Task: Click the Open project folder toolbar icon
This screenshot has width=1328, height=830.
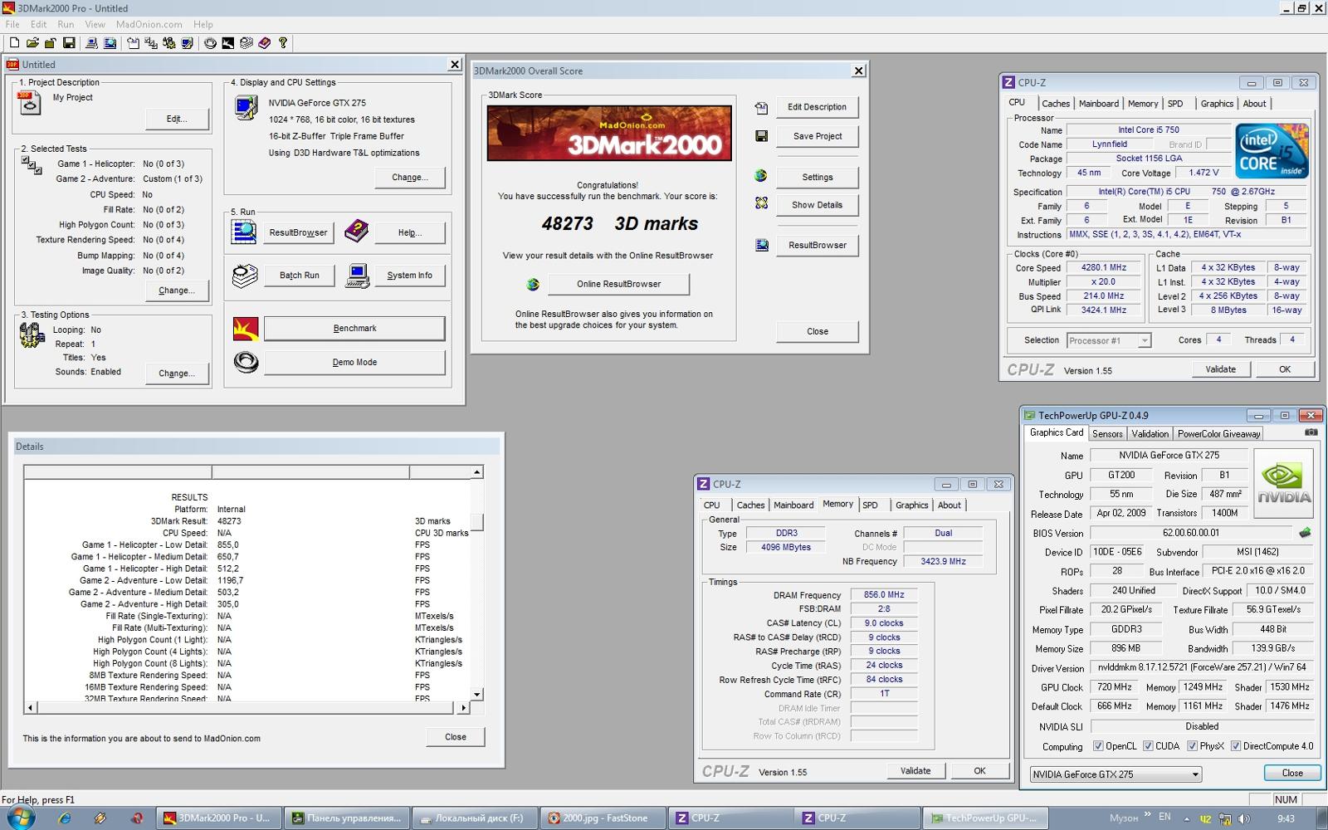Action: (x=32, y=43)
